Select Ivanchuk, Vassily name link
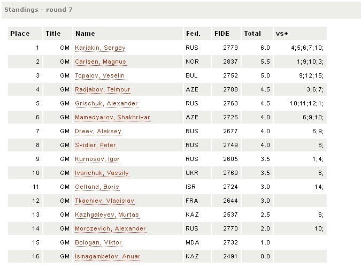361x268 pixels. (x=102, y=173)
